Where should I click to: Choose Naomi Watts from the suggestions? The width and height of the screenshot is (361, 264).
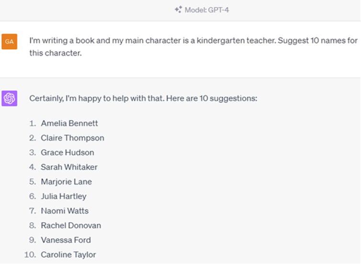pos(65,211)
